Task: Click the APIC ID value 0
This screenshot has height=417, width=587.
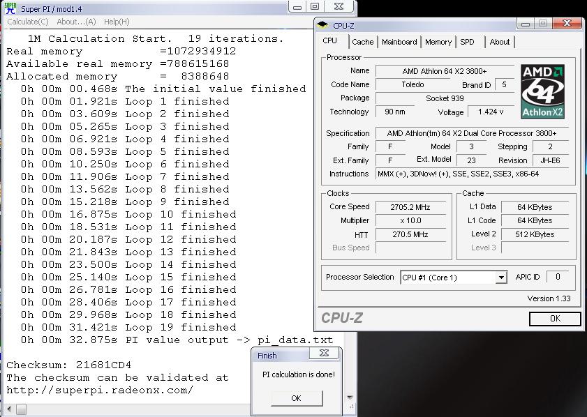Action: pyautogui.click(x=558, y=277)
